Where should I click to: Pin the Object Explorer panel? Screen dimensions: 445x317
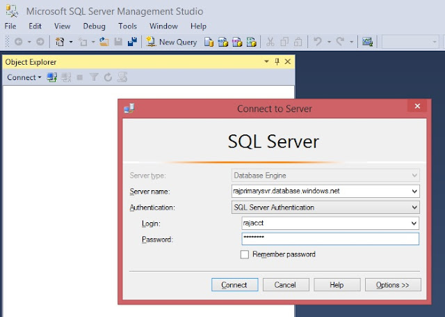point(277,62)
